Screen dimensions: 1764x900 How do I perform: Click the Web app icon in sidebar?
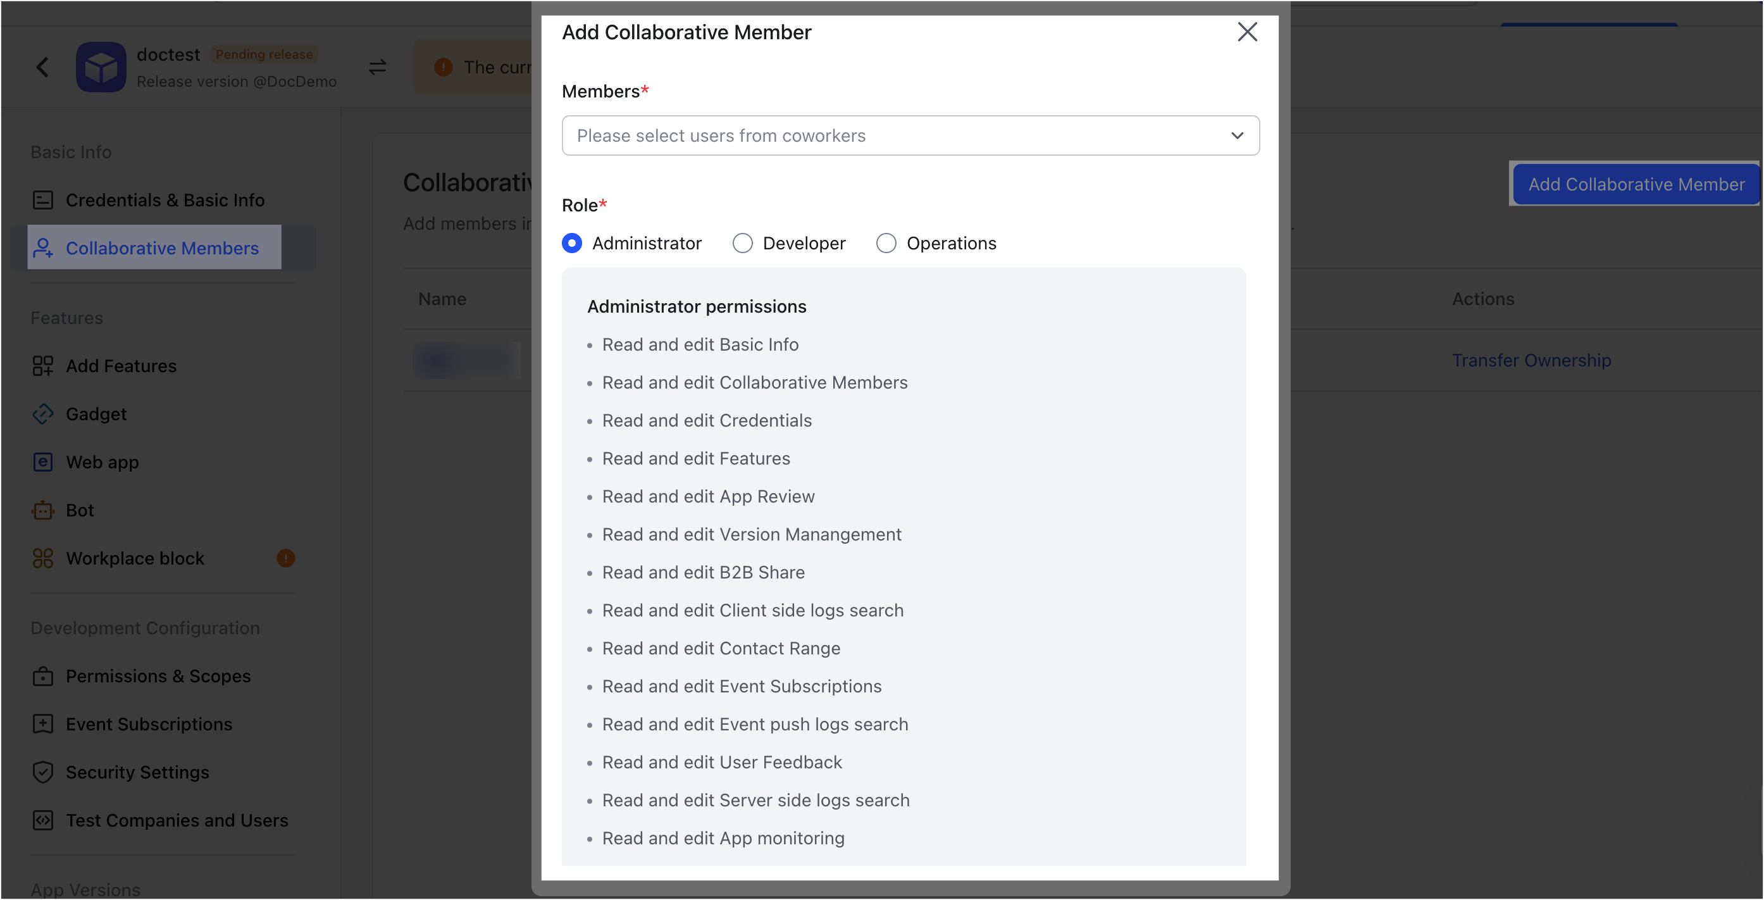42,462
